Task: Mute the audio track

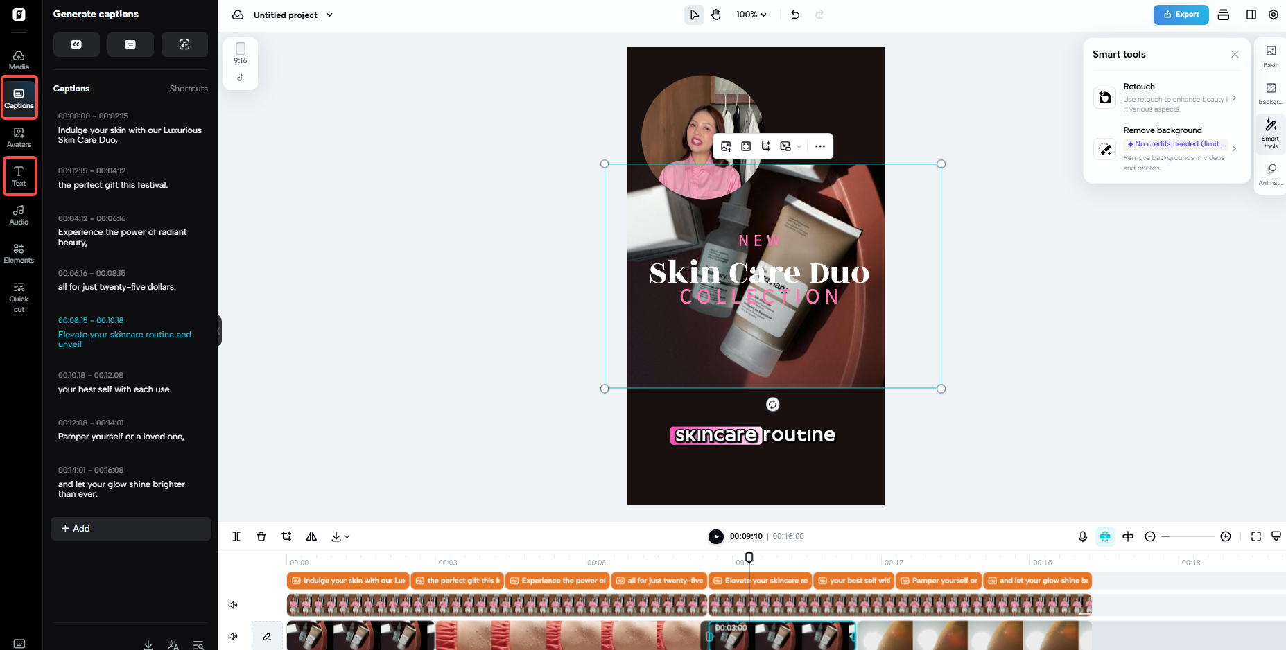Action: pos(233,604)
